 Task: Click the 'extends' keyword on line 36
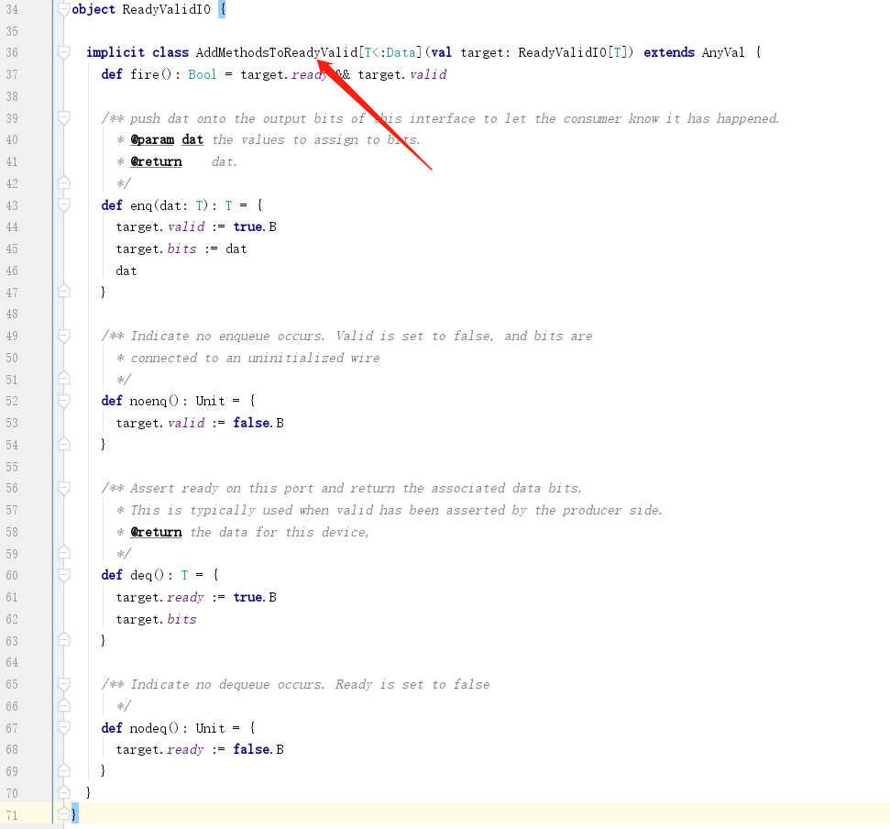[668, 53]
